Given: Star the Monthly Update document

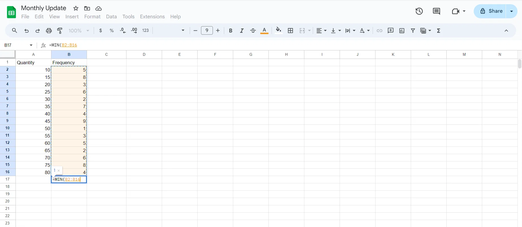Looking at the screenshot, I should (x=76, y=8).
